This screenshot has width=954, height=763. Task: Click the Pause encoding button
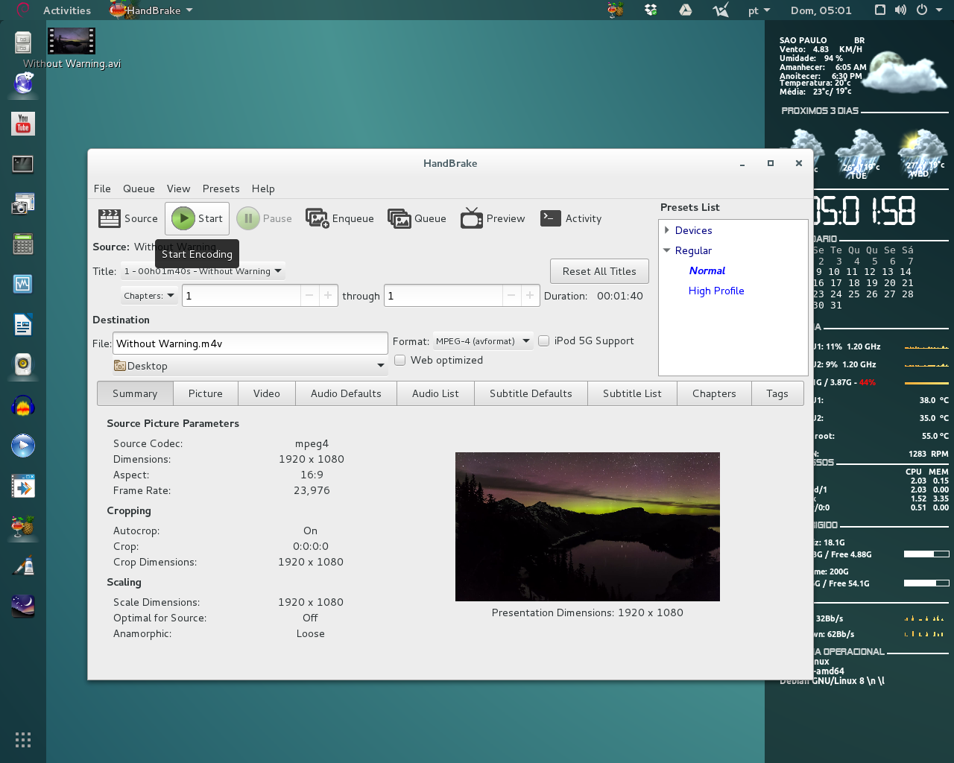(x=265, y=218)
